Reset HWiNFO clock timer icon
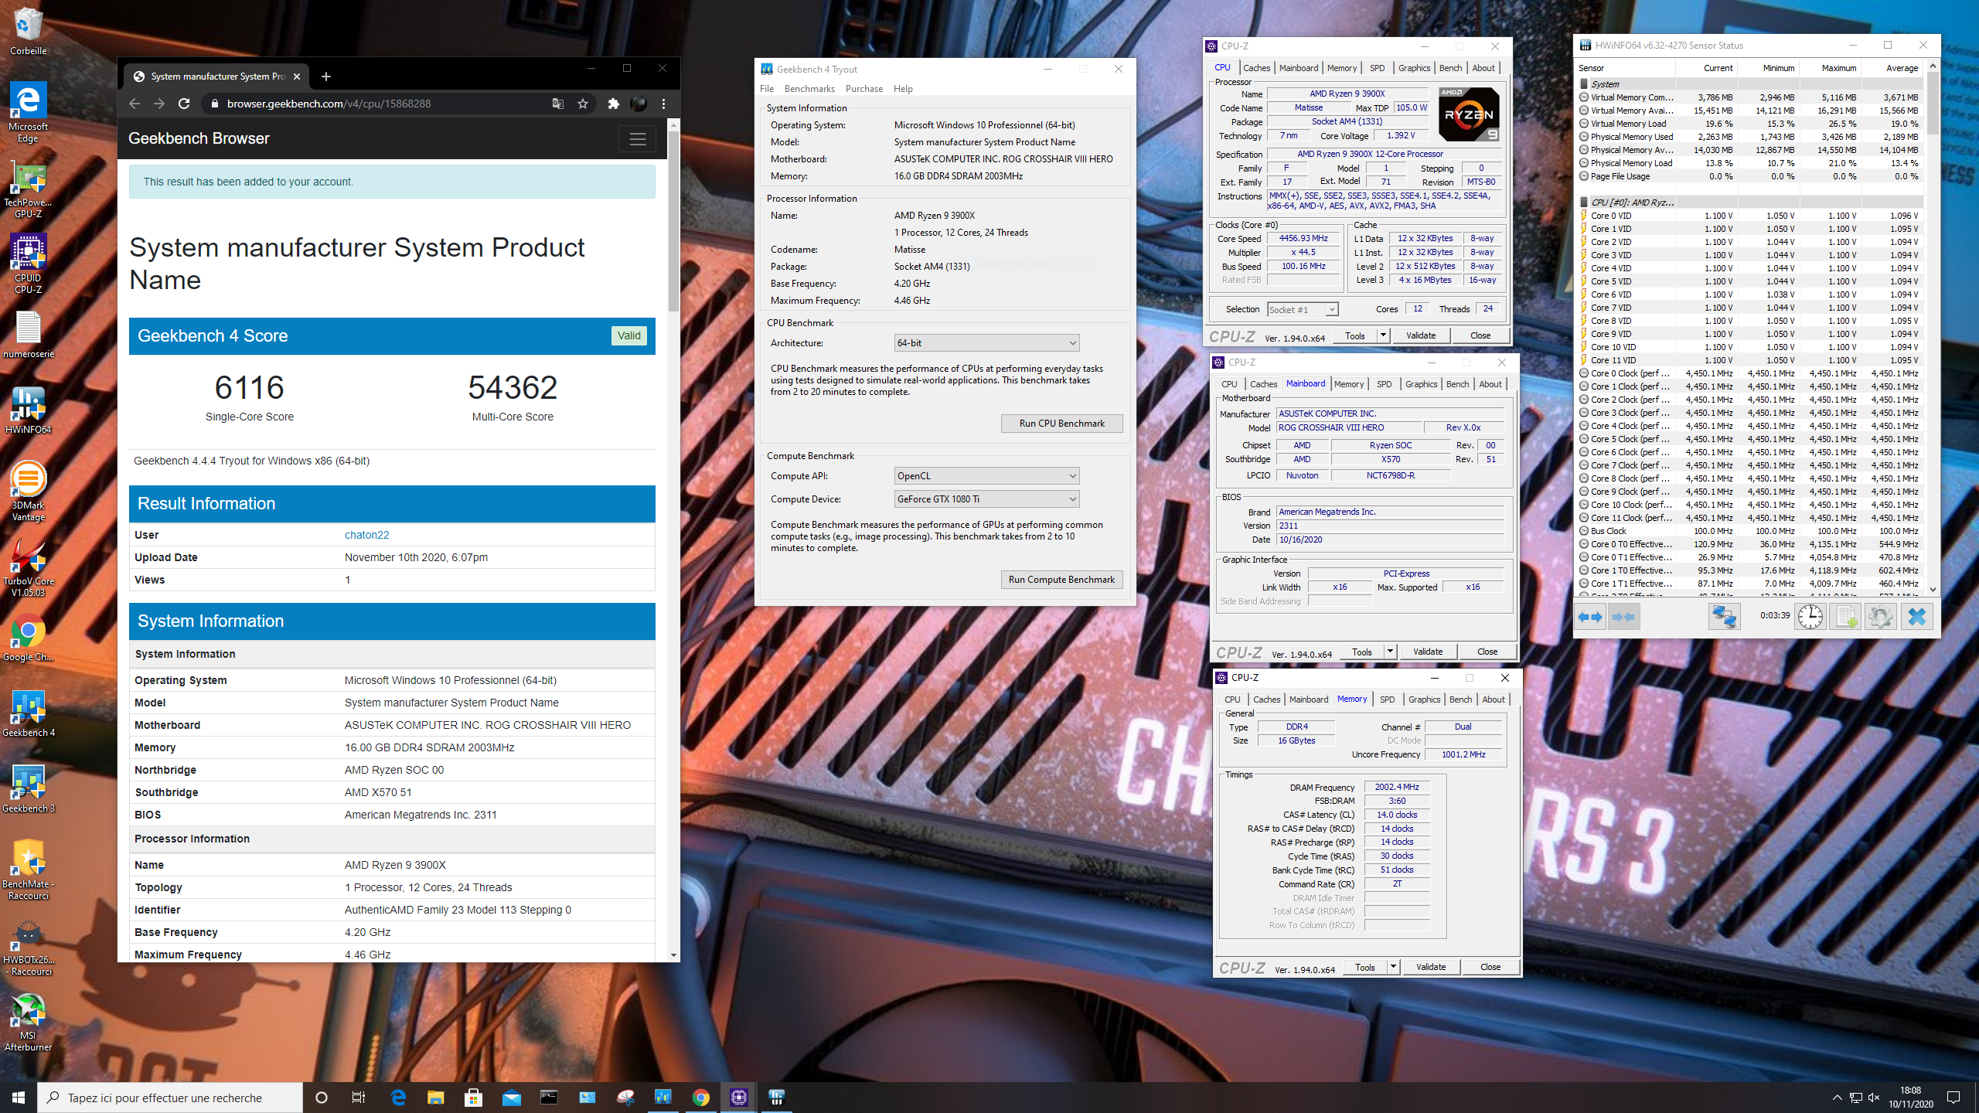This screenshot has height=1113, width=1979. point(1810,617)
